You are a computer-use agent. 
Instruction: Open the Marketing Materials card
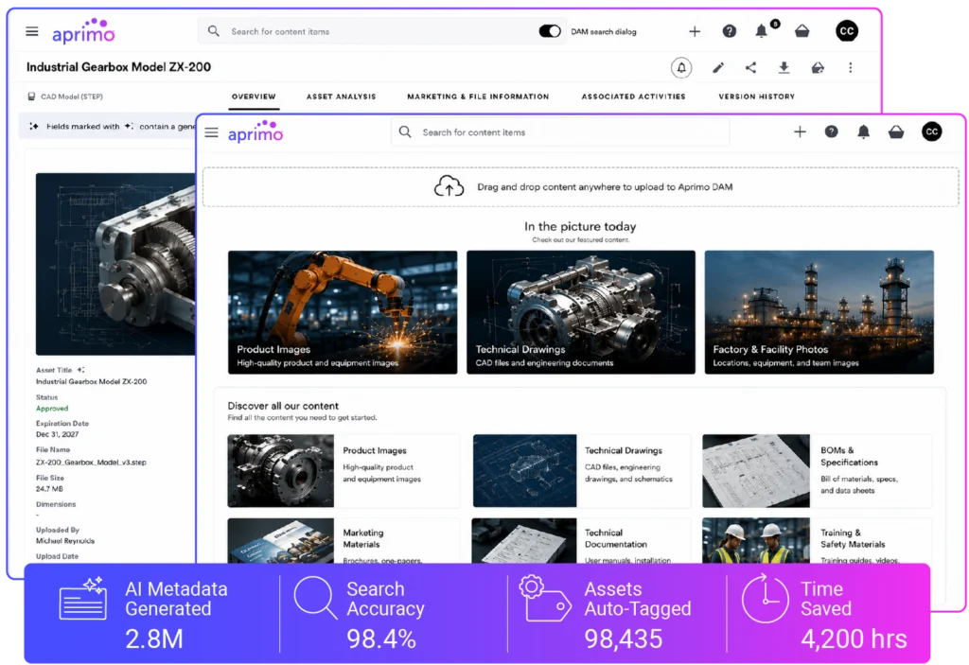coord(343,541)
